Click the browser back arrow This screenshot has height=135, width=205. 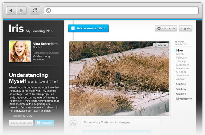point(11,11)
